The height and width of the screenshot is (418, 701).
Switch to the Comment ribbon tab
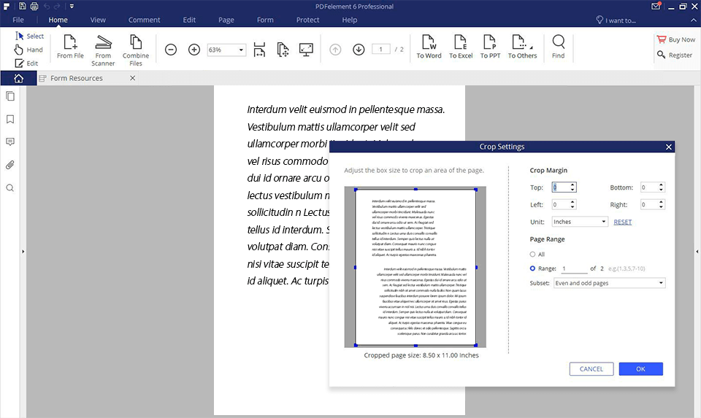click(x=144, y=20)
